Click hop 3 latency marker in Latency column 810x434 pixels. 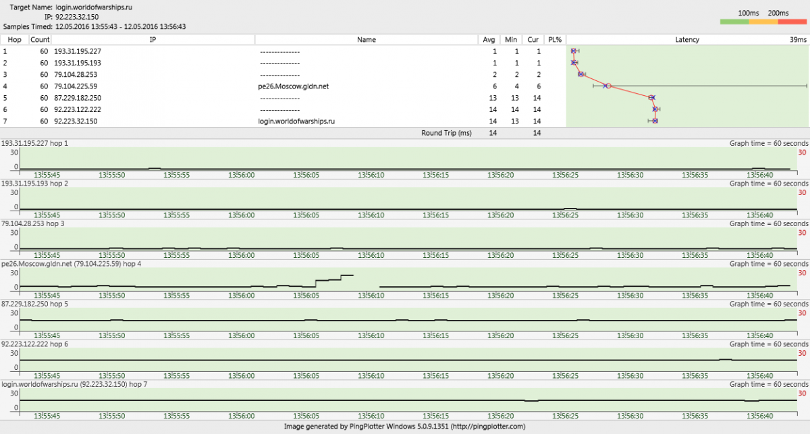[581, 74]
